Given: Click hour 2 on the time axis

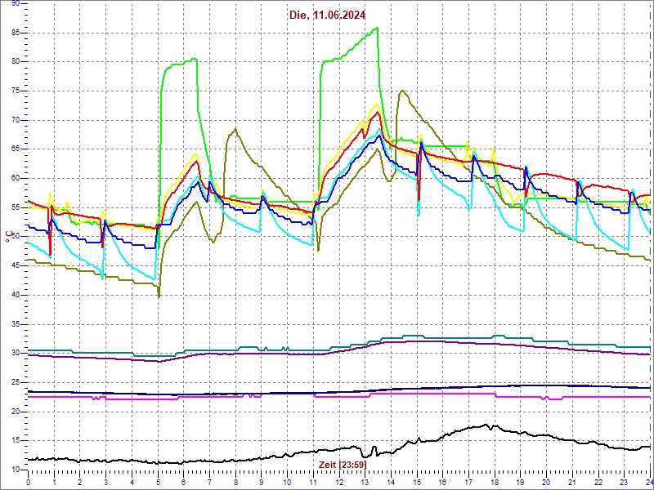Looking at the screenshot, I should point(80,481).
